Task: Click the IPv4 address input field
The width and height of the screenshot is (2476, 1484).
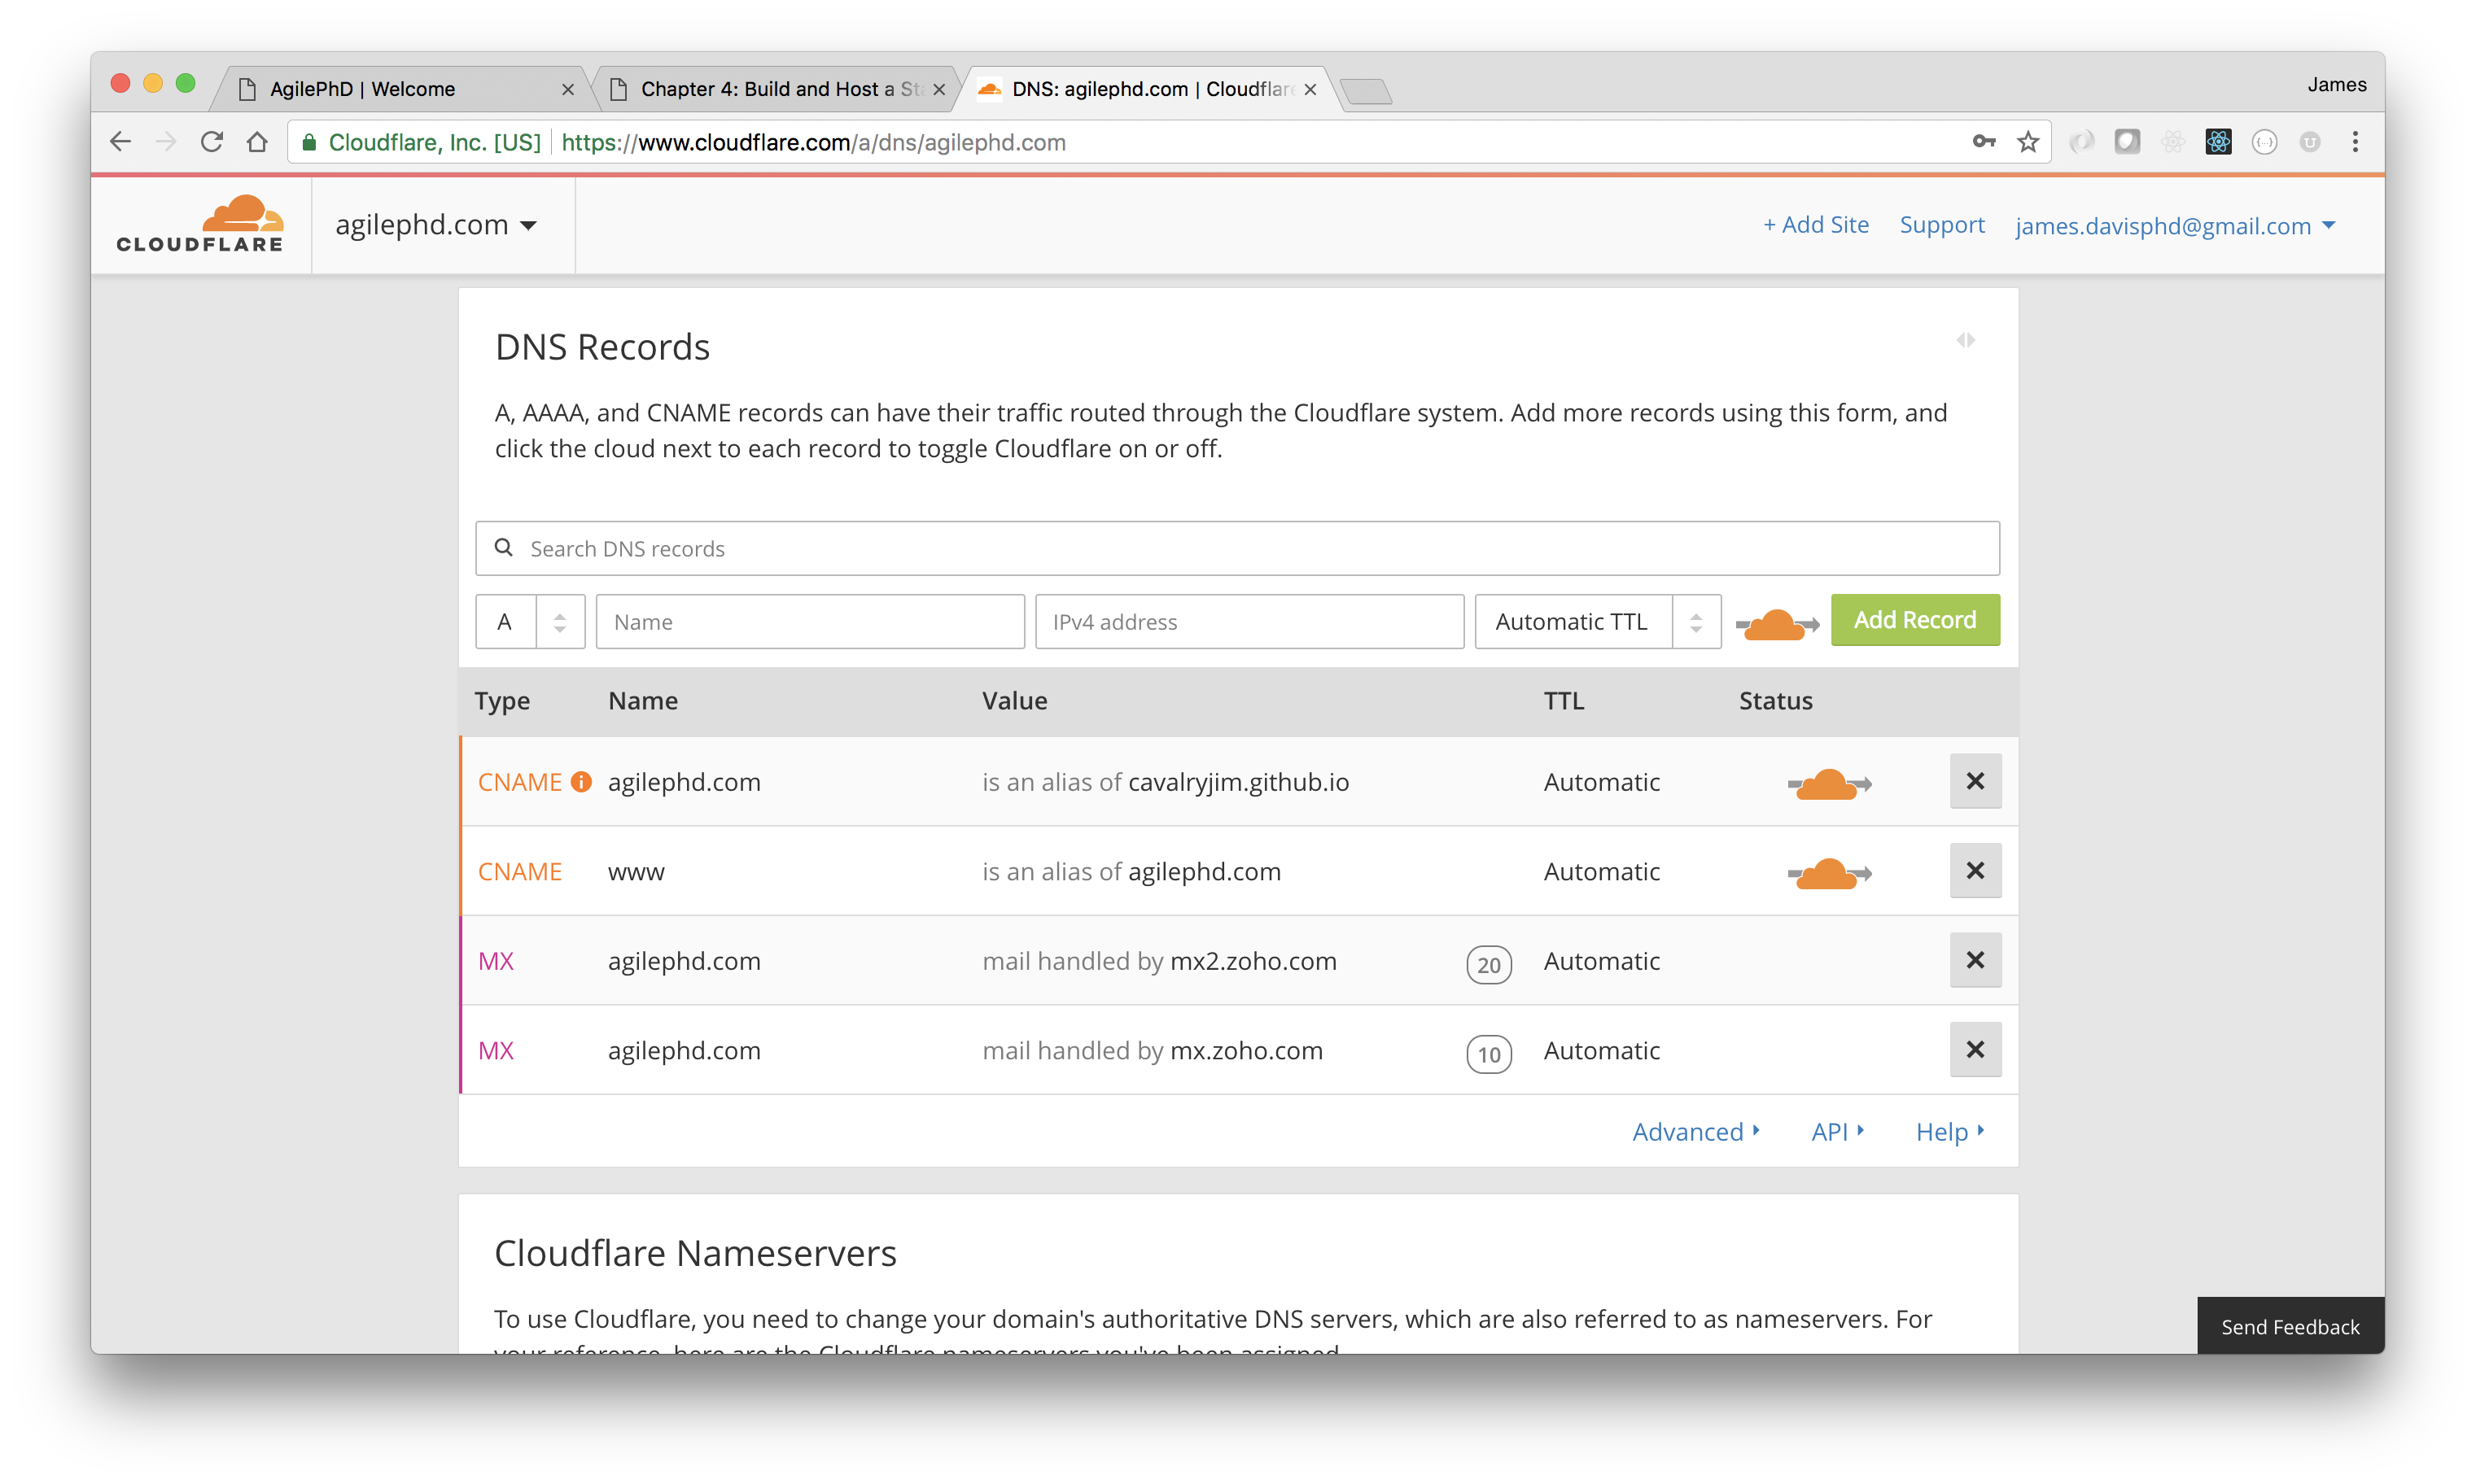Action: pyautogui.click(x=1249, y=622)
